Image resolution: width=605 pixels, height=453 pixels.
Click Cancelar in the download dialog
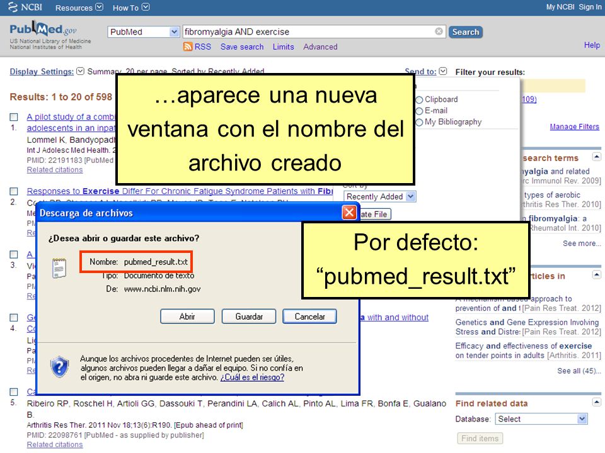(x=310, y=316)
